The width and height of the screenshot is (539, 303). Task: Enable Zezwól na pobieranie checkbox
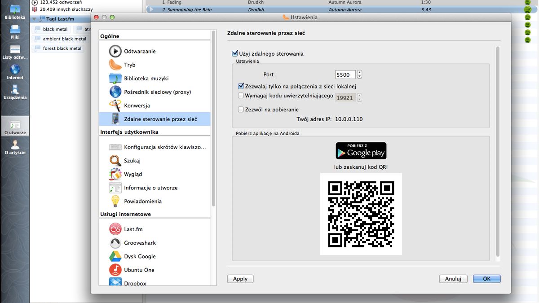point(241,110)
